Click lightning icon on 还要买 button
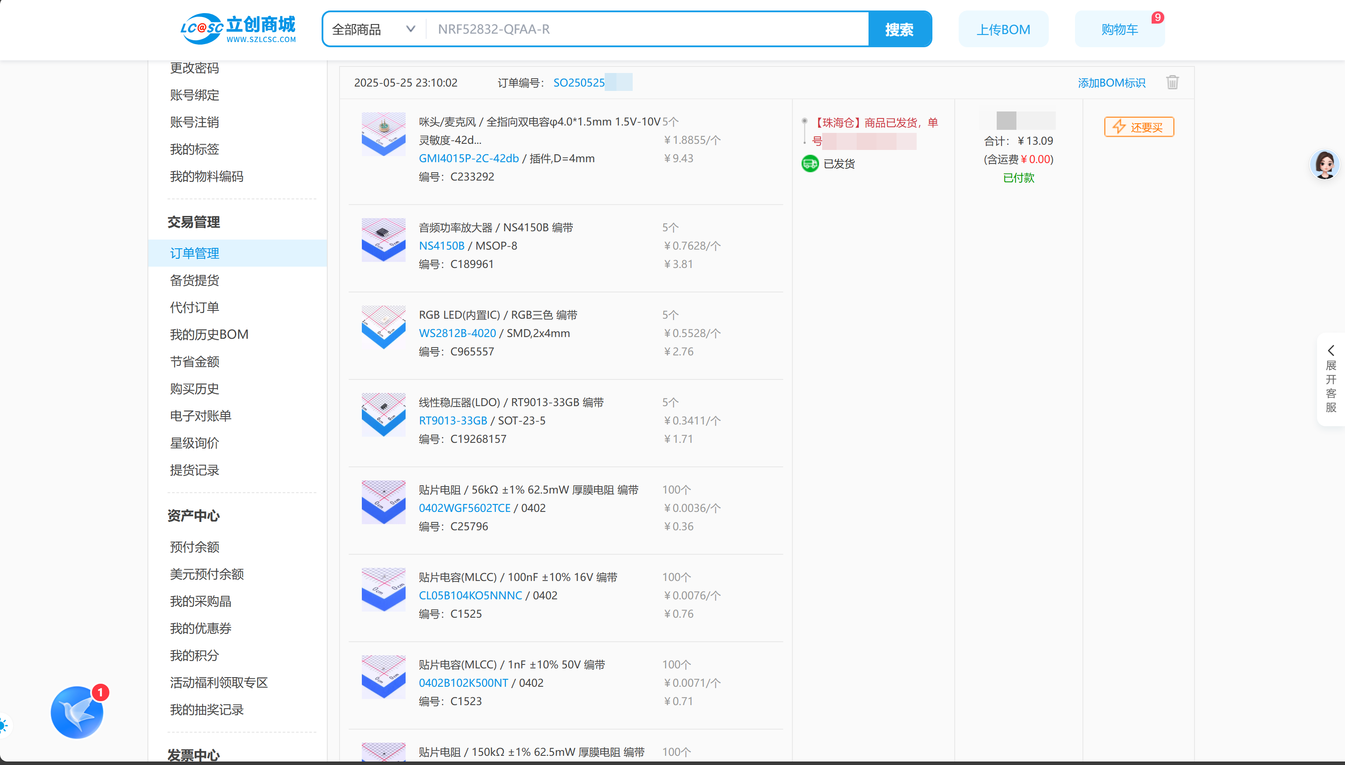 1118,127
